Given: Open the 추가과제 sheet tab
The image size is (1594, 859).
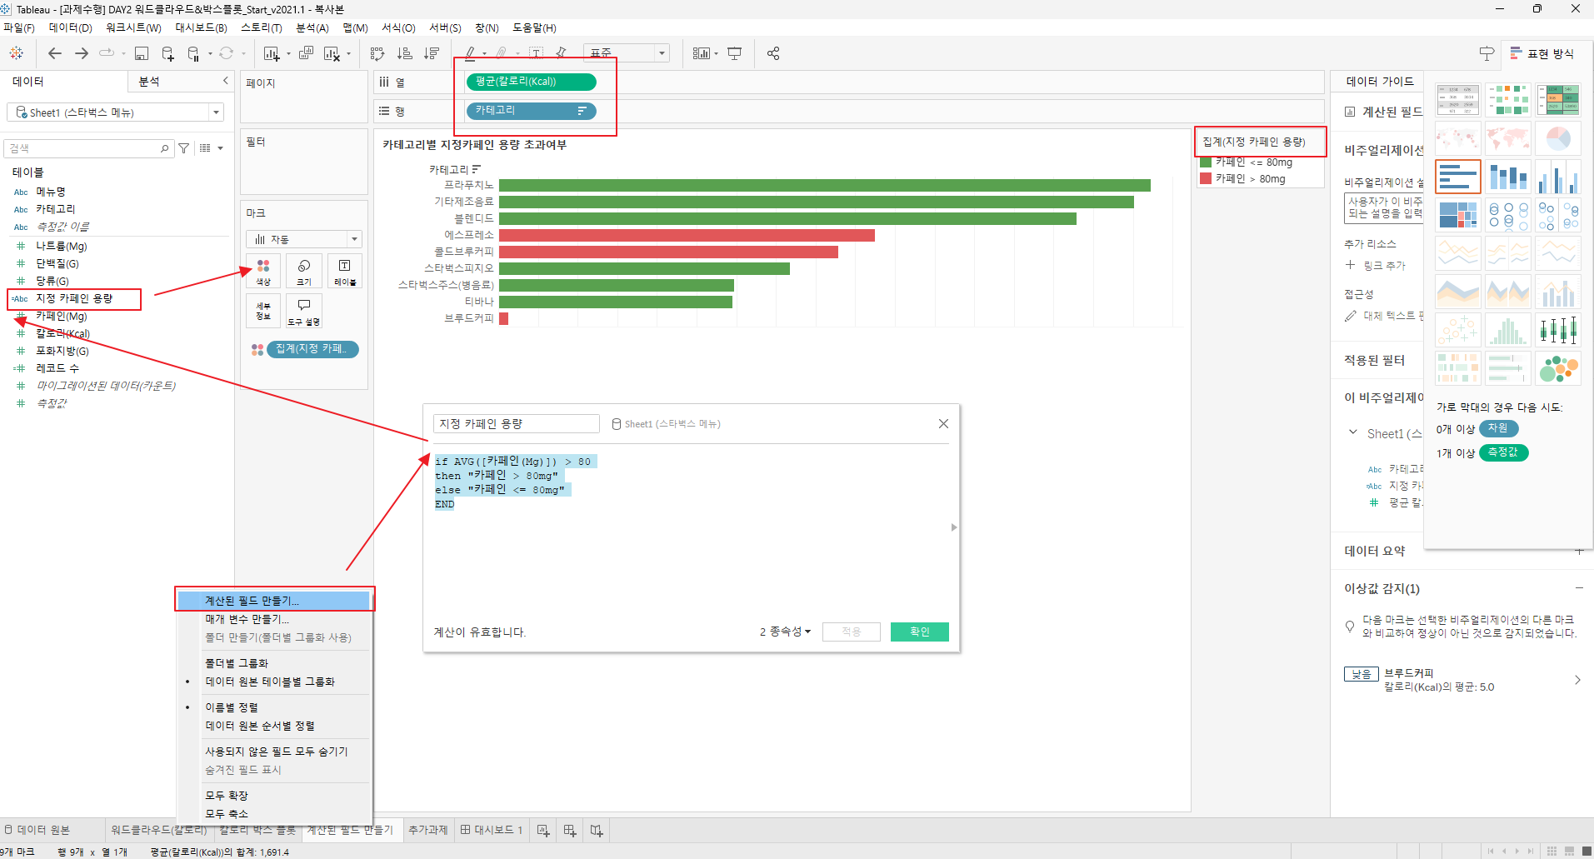Looking at the screenshot, I should [427, 830].
